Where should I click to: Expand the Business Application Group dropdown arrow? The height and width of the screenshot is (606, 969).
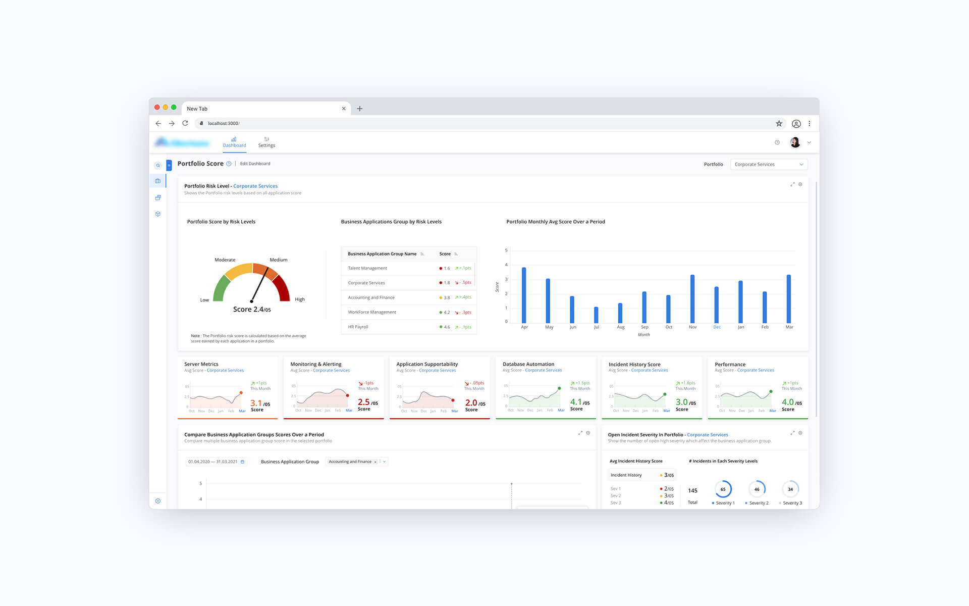tap(385, 462)
